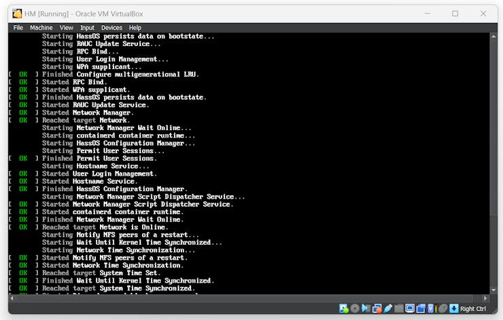Click the 'Starting Hostname Service' line
The height and width of the screenshot is (320, 503).
click(95, 166)
